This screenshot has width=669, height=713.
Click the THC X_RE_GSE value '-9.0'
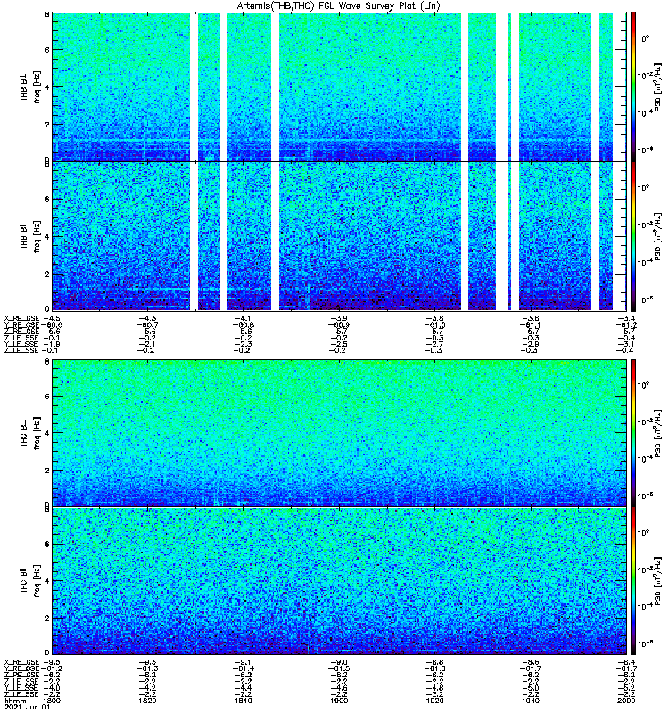coord(339,662)
